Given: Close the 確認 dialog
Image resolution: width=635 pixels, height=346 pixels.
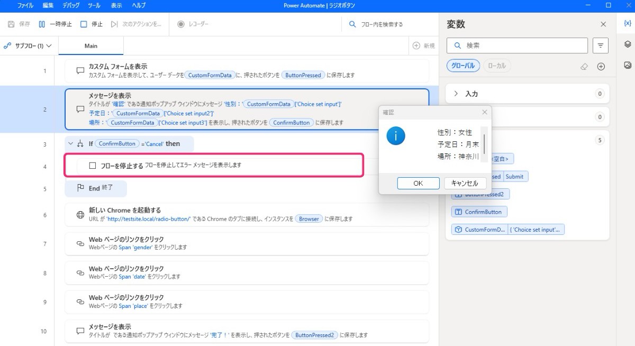Looking at the screenshot, I should [x=485, y=112].
